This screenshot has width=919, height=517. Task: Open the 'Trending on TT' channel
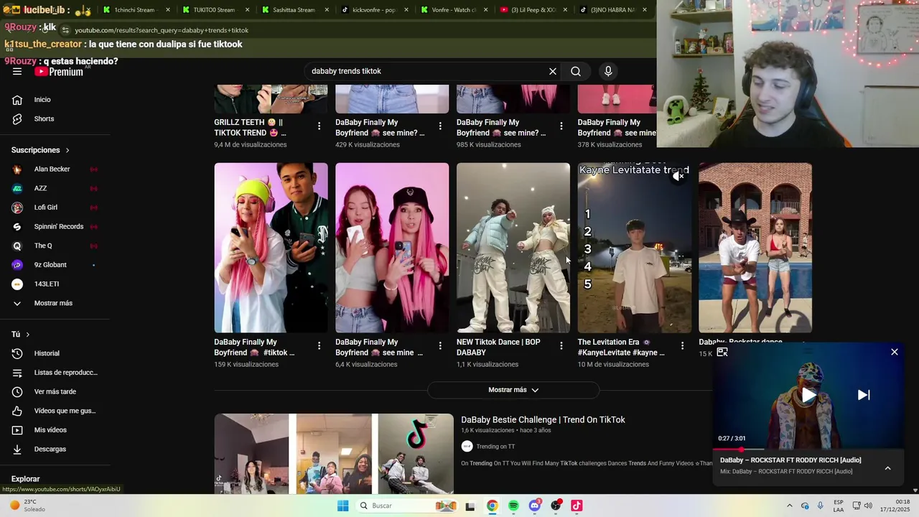495,447
